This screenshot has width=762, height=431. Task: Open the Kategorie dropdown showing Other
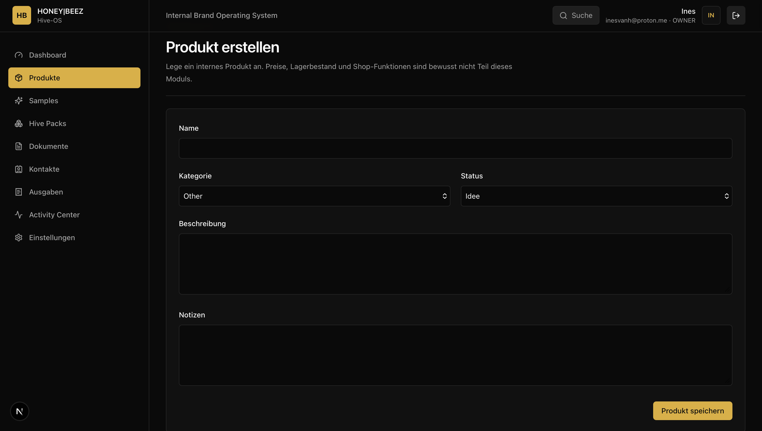coord(314,196)
